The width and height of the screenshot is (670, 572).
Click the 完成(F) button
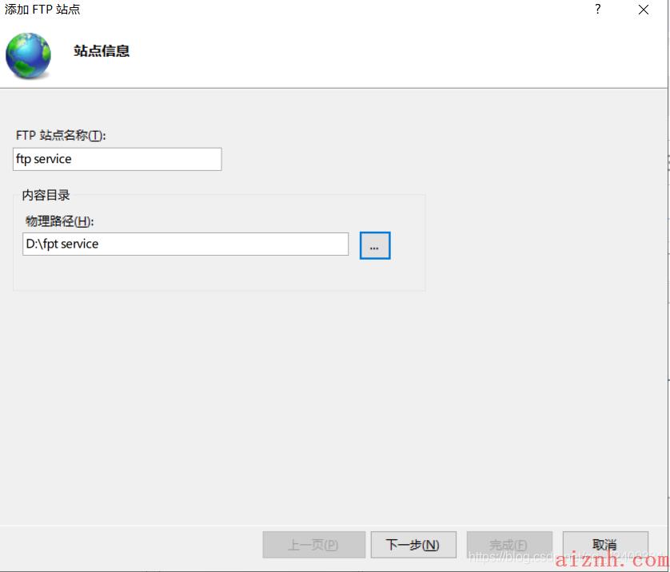tap(509, 545)
